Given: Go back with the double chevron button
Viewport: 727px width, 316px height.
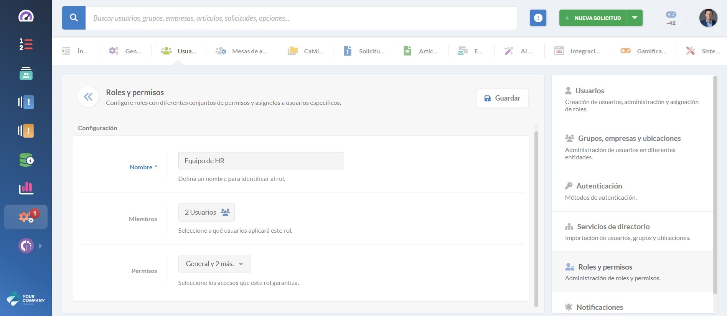Looking at the screenshot, I should pos(88,97).
